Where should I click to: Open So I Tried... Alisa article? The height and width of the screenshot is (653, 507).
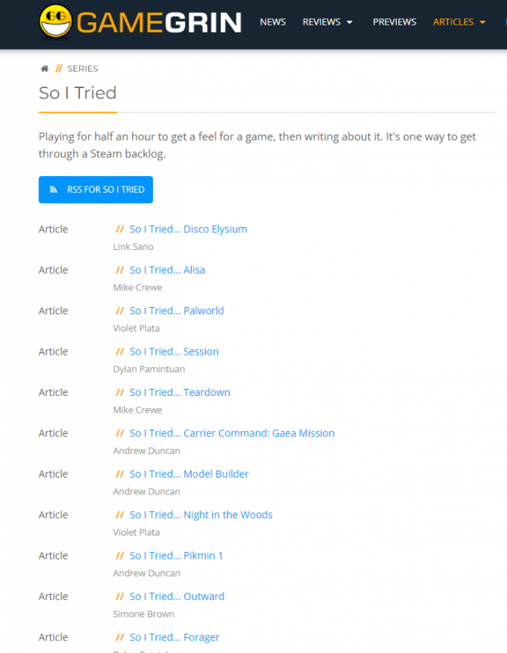tap(167, 270)
